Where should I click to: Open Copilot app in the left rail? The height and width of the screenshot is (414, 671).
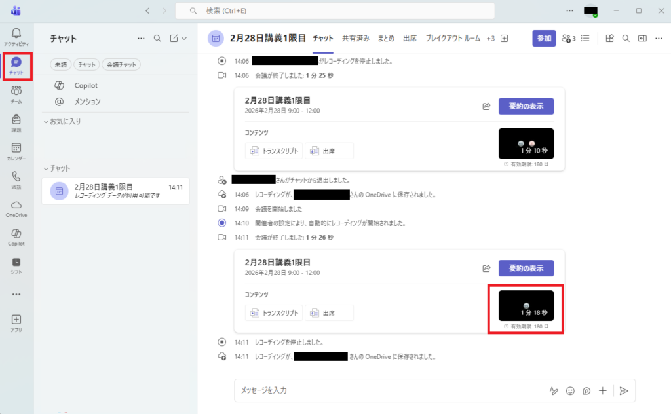[x=16, y=236]
